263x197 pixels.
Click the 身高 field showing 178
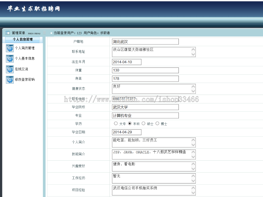(145, 79)
